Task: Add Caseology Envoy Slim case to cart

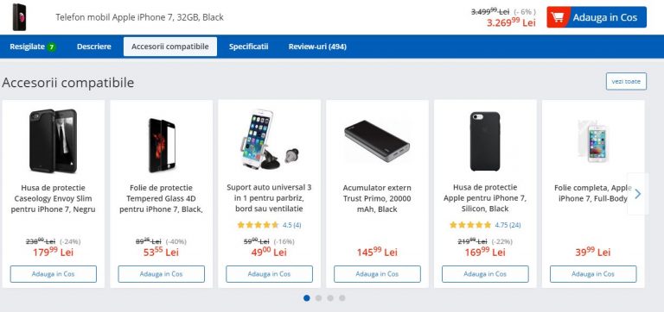Action: click(x=54, y=274)
